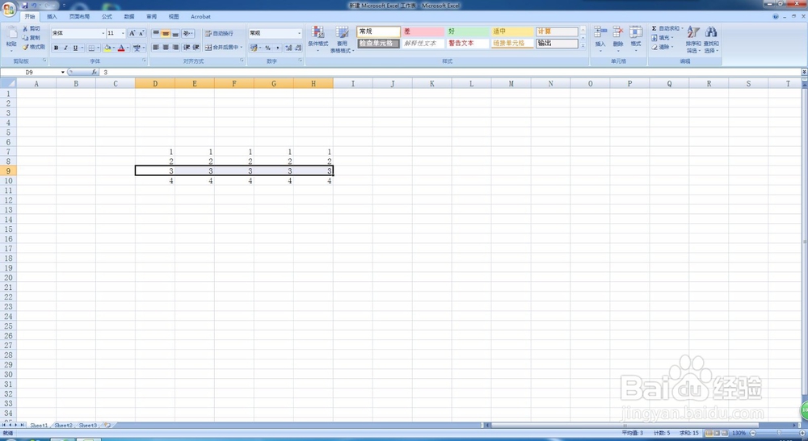The width and height of the screenshot is (808, 441).
Task: Cut selection with 剪切
Action: [x=32, y=29]
